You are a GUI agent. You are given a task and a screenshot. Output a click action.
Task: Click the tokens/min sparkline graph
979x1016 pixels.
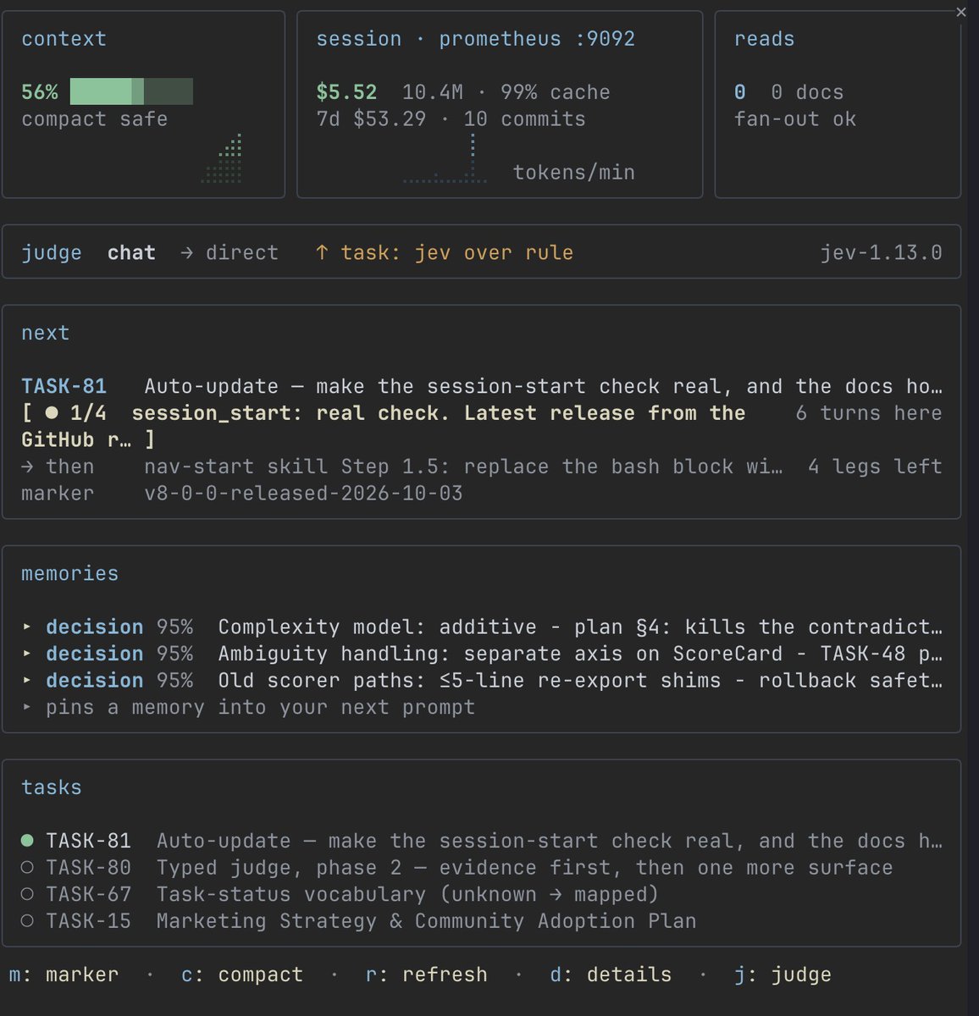(445, 158)
